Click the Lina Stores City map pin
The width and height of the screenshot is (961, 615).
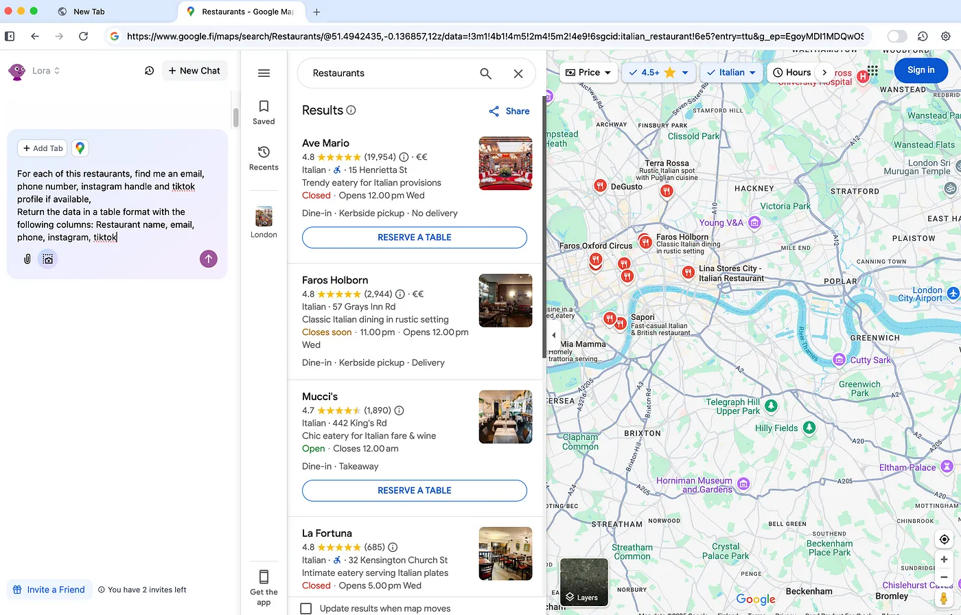[688, 272]
